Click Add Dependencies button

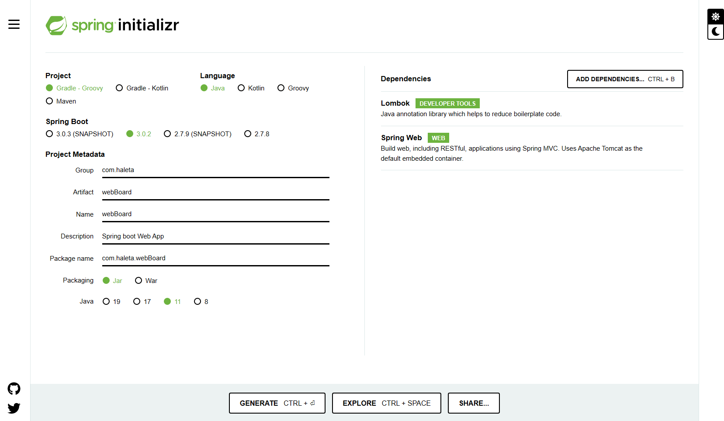click(625, 79)
